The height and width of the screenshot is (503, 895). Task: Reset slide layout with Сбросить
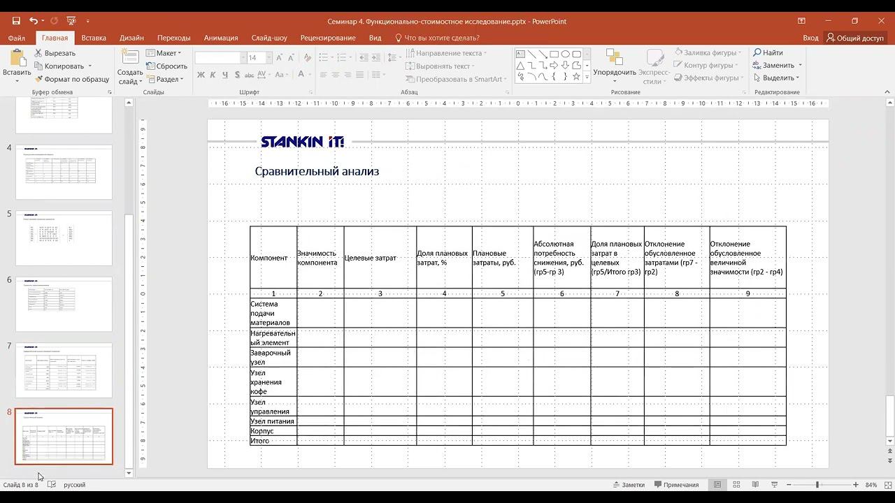click(166, 66)
